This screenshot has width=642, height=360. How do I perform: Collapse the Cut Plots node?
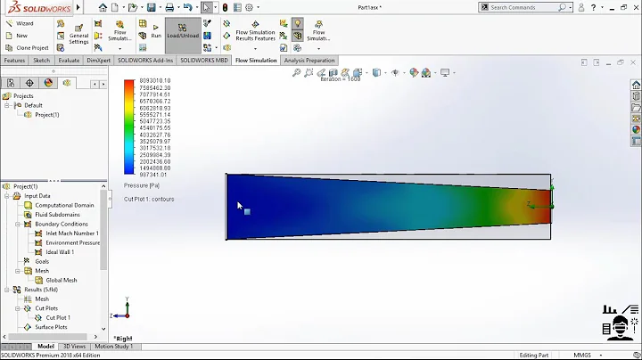coord(18,308)
